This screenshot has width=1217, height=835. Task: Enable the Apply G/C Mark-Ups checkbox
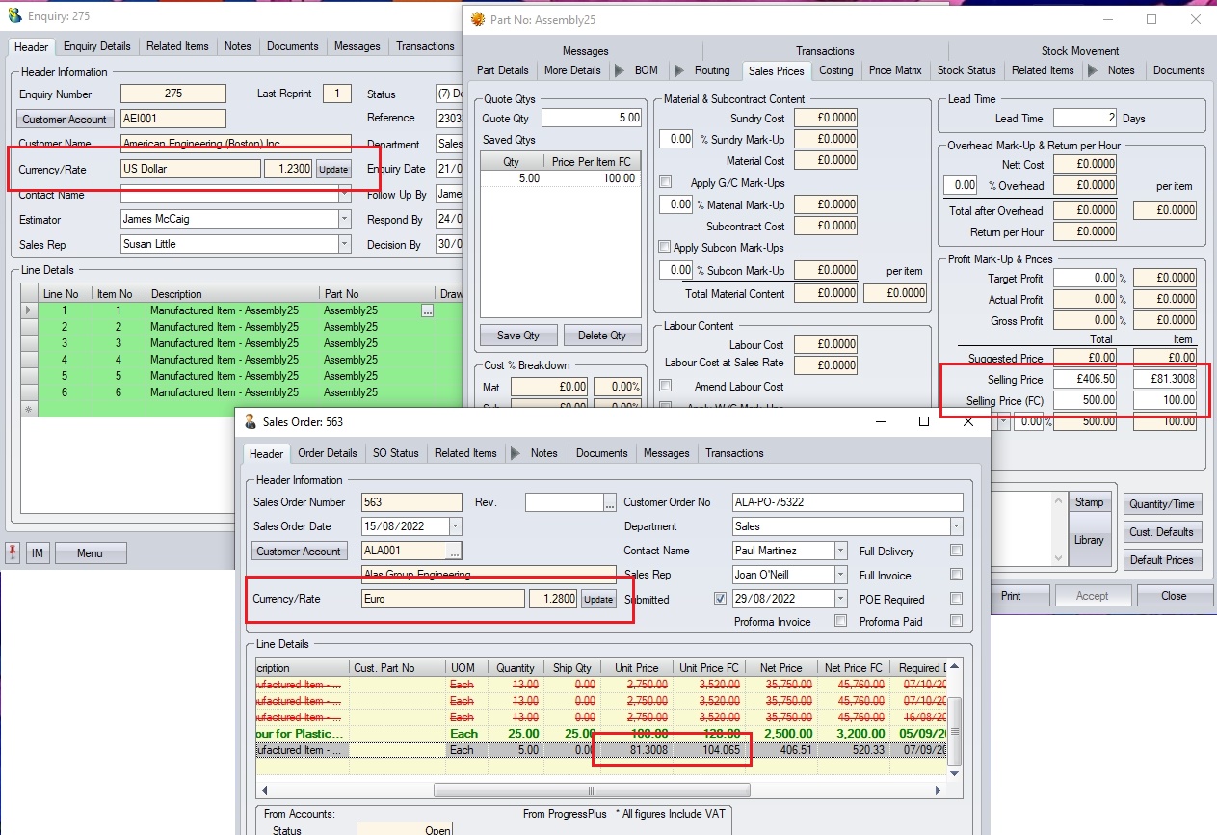point(665,182)
